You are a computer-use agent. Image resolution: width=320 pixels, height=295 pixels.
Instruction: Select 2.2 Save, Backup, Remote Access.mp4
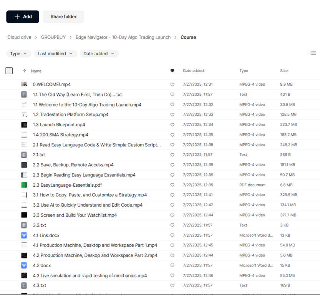click(x=73, y=165)
